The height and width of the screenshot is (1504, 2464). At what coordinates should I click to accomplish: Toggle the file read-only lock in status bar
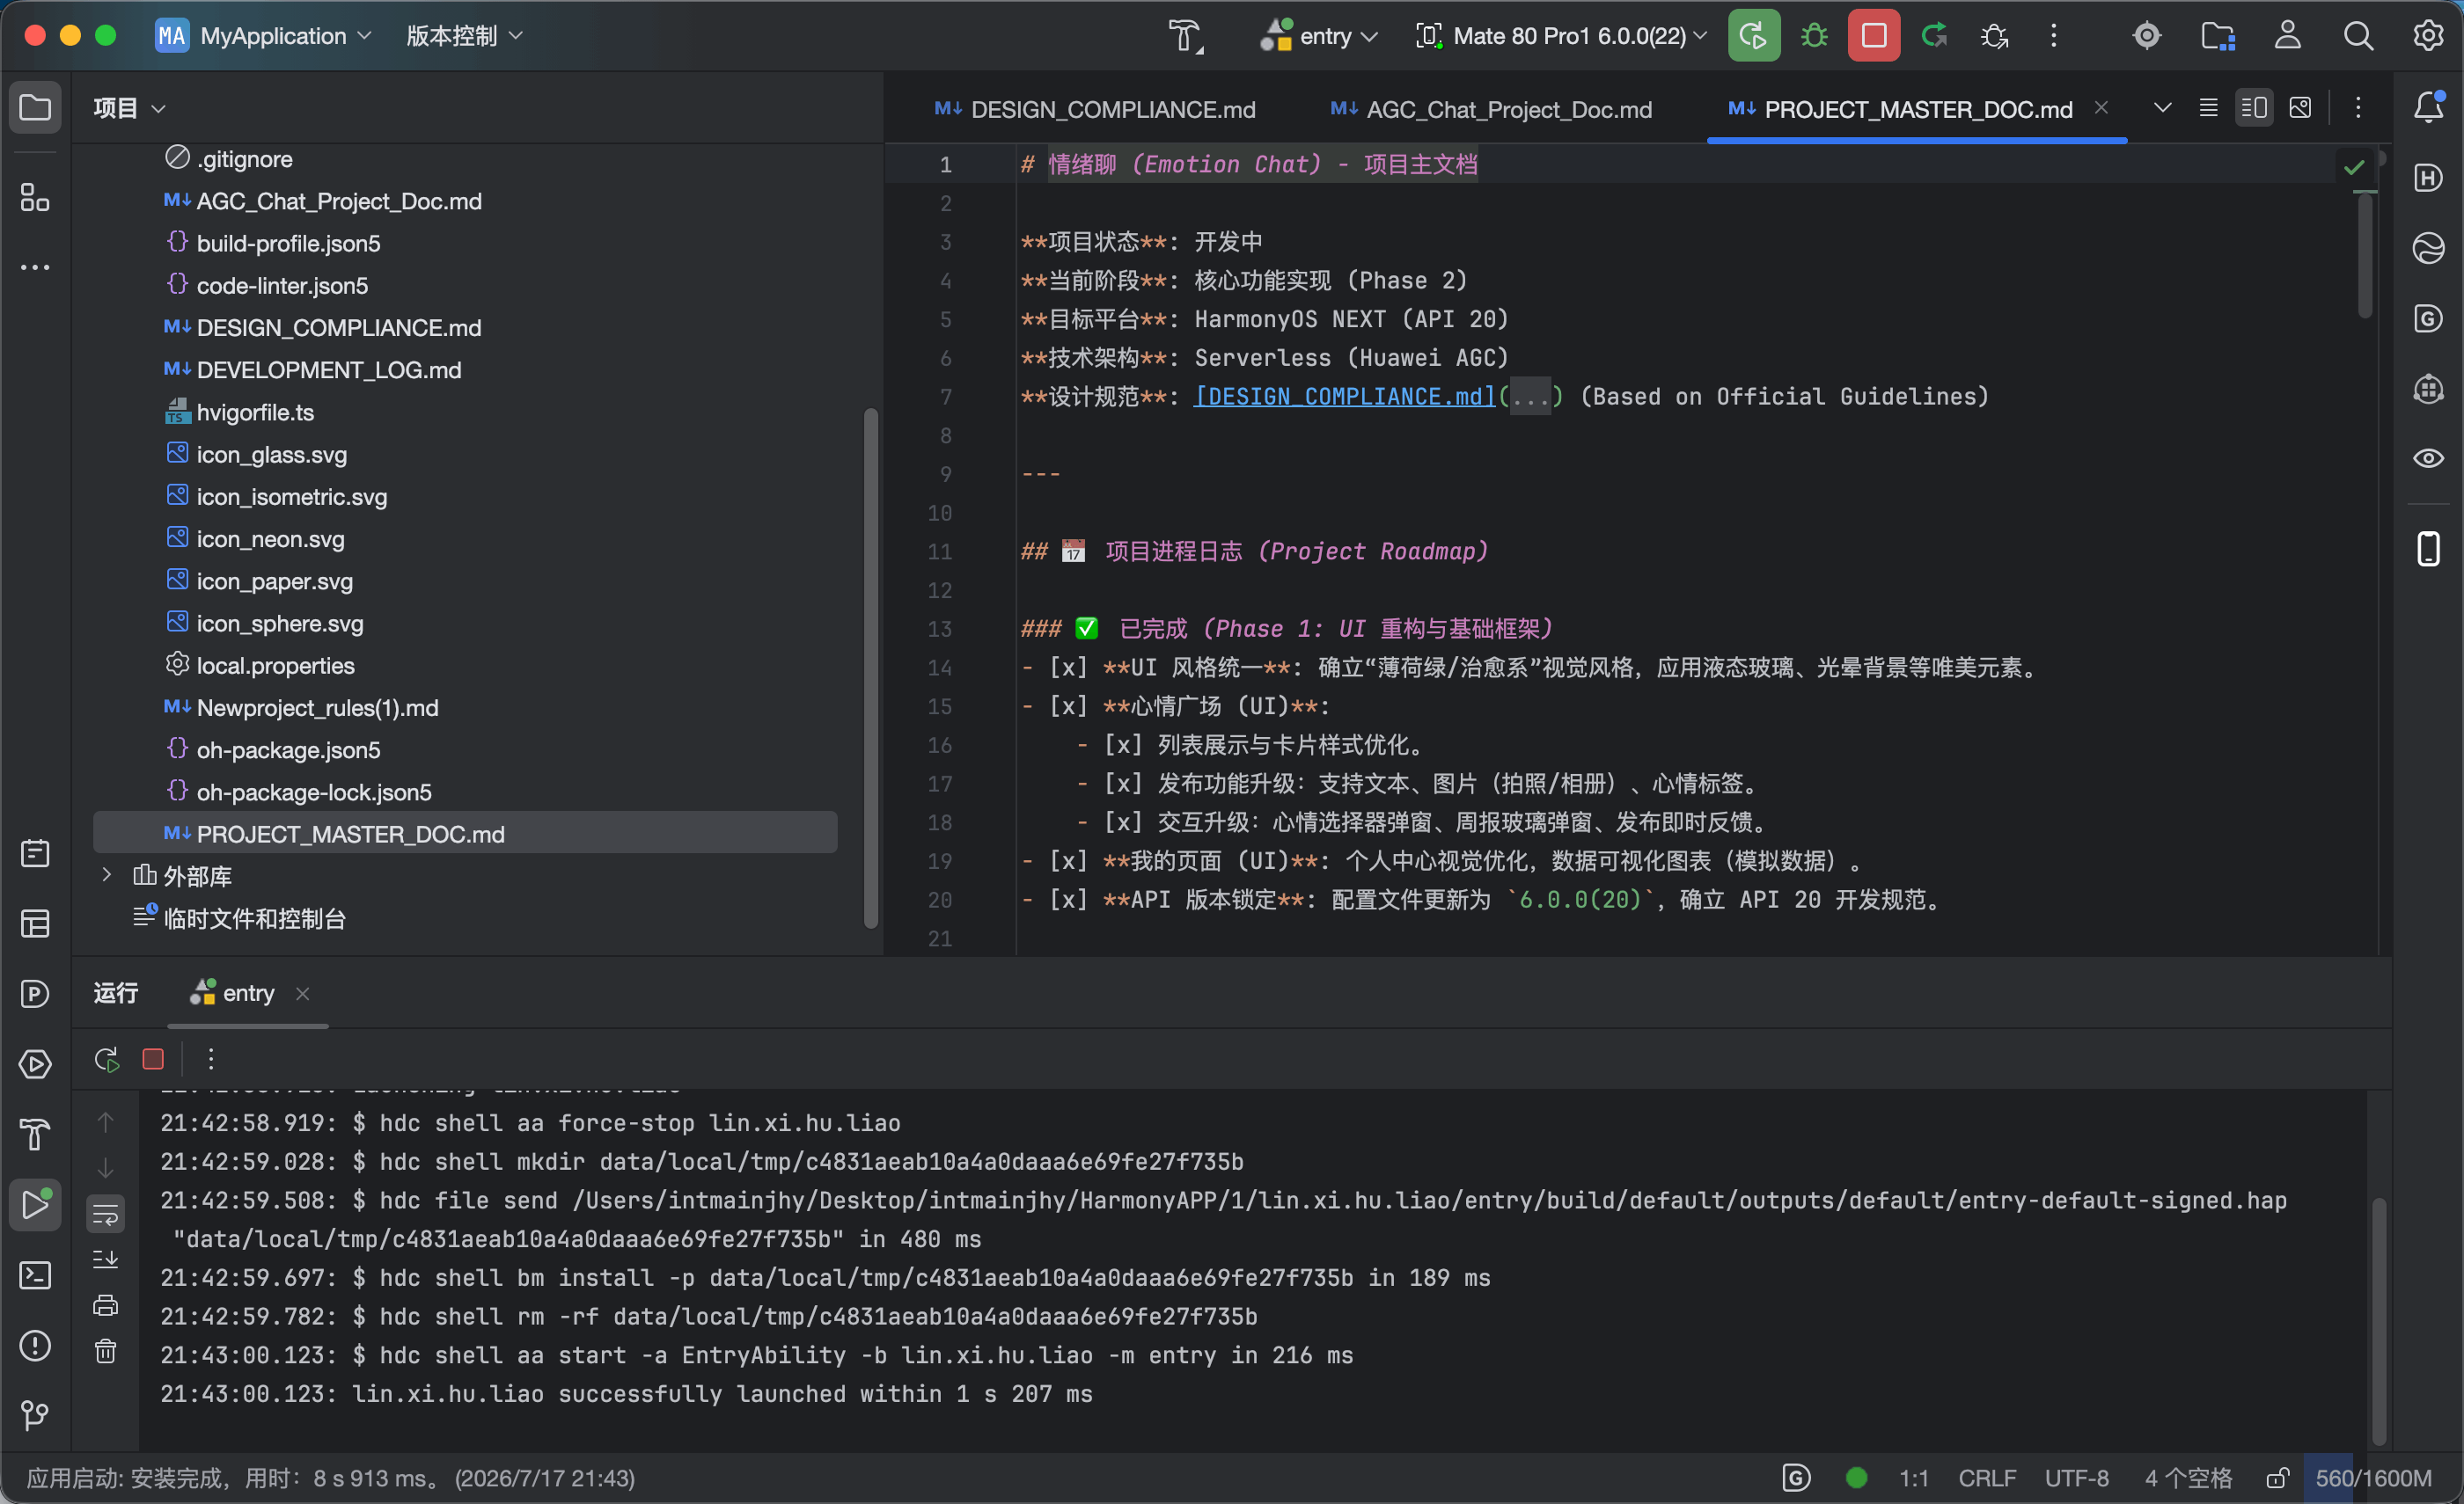(x=2278, y=1478)
